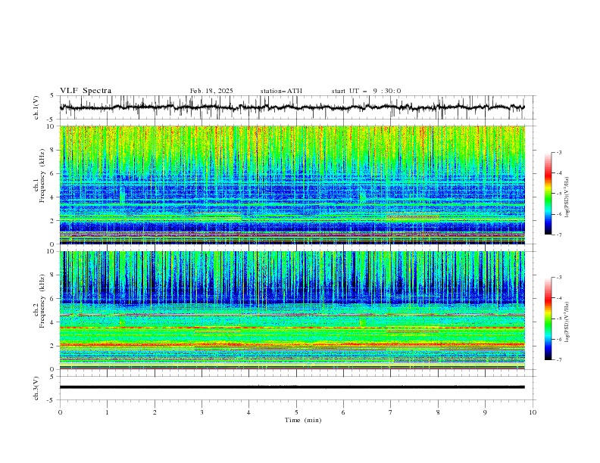
Task: Click the 'ch.1(V)' waveform axis label
Action: (x=36, y=107)
